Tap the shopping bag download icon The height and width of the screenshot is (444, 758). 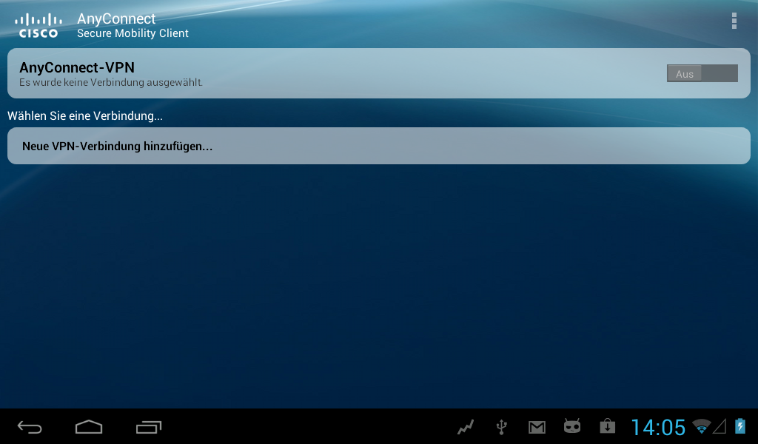click(607, 426)
